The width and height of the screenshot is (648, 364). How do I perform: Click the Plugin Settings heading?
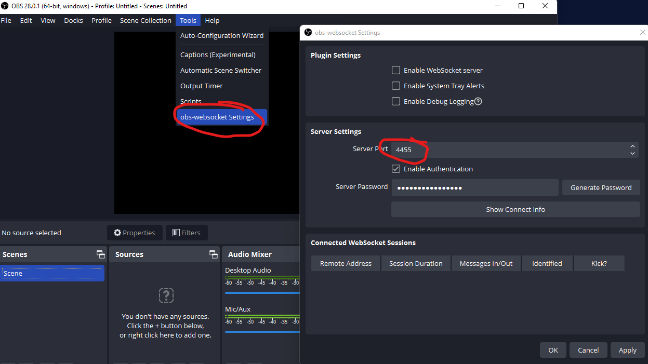336,55
